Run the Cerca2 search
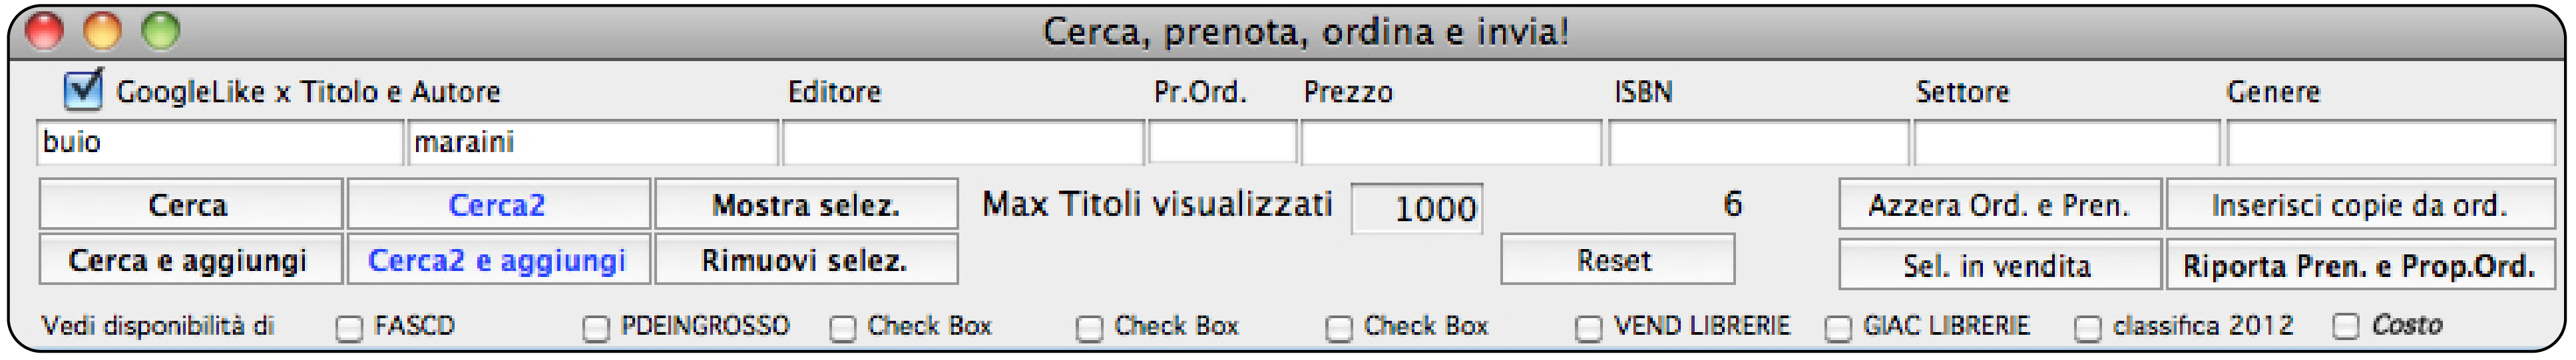This screenshot has width=2576, height=360. 498,205
